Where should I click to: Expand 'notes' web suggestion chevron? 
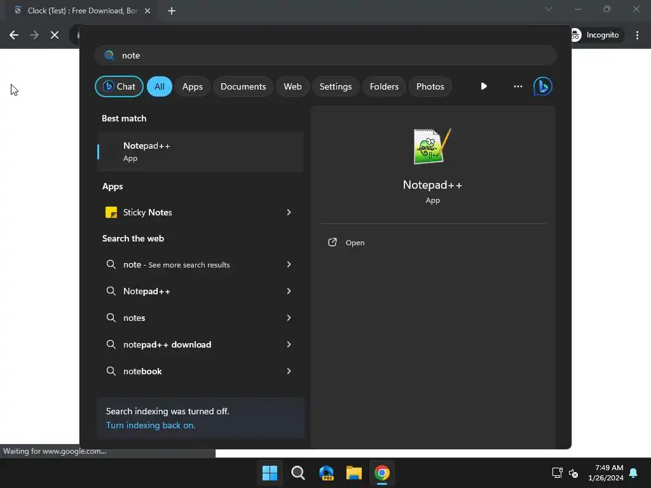pyautogui.click(x=289, y=318)
